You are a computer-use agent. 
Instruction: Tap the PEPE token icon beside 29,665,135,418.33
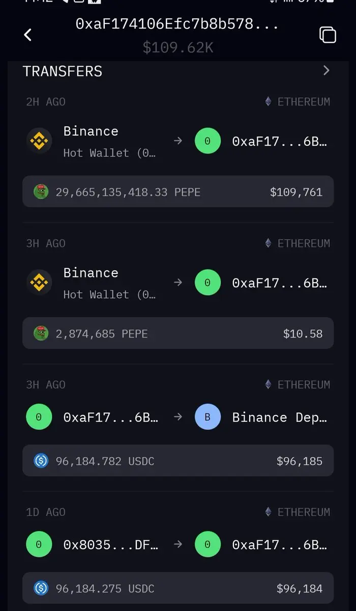point(41,192)
